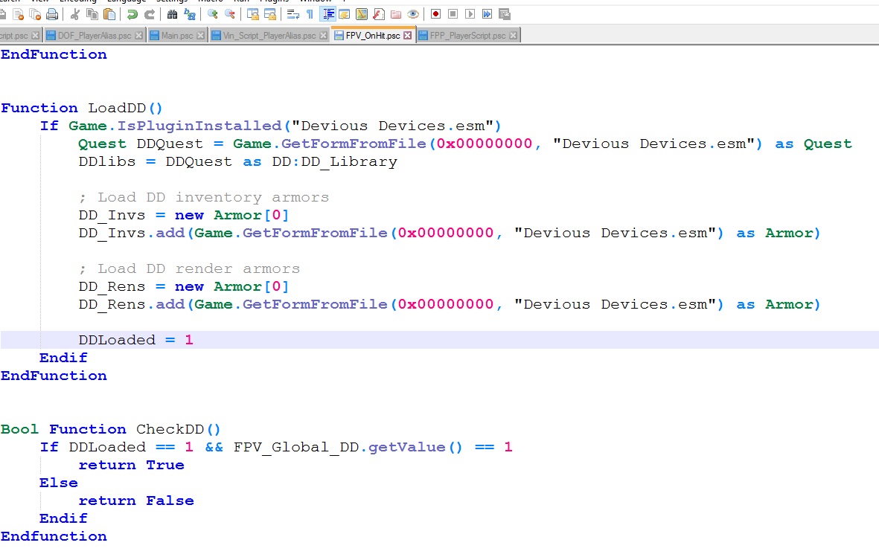Open the Replace toolbar icon
The width and height of the screenshot is (879, 560).
[x=190, y=15]
